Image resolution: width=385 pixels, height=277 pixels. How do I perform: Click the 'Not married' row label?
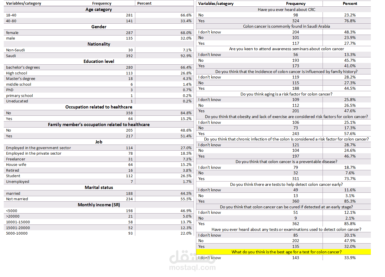pos(17,199)
